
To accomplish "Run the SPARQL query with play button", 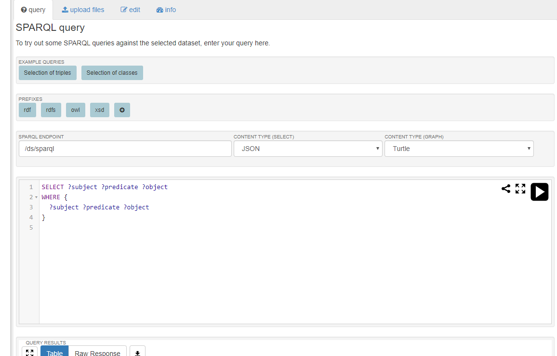I will click(539, 192).
